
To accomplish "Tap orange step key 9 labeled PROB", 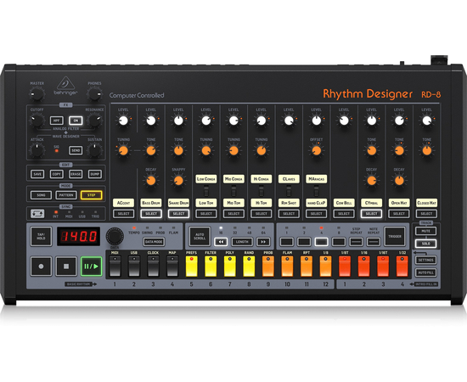I will click(x=268, y=267).
